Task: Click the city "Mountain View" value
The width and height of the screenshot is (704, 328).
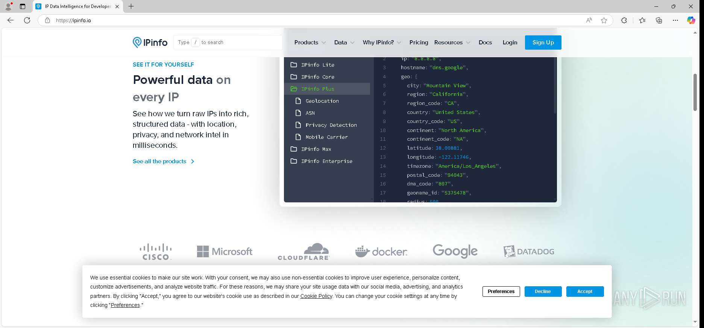Action: point(446,86)
